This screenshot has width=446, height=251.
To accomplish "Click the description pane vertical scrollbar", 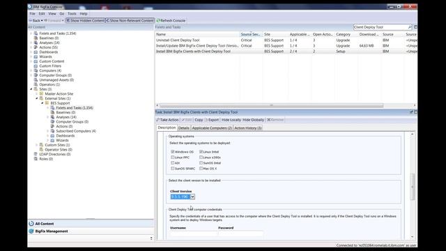I will point(412,186).
